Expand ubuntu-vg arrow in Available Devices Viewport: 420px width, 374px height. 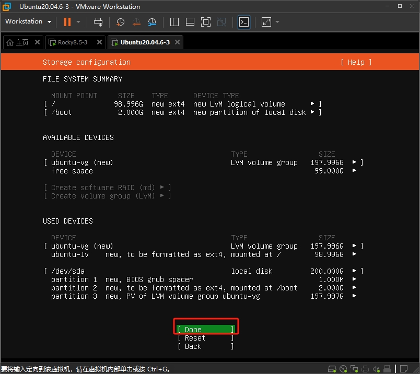pos(354,162)
